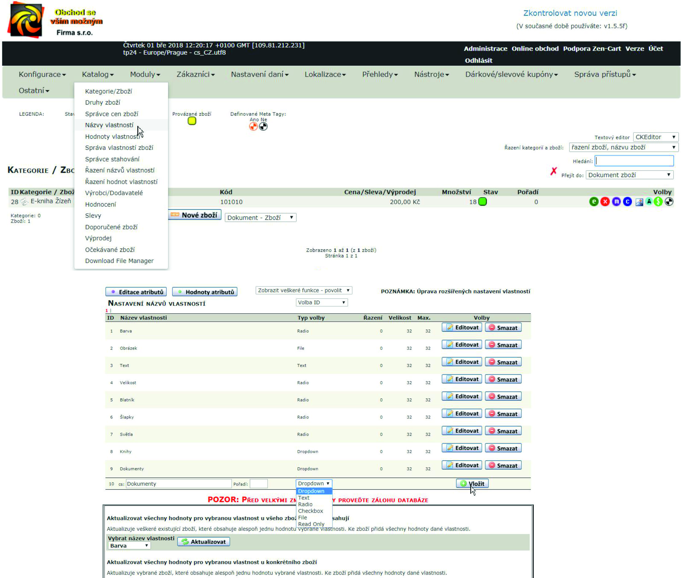
Task: Click the Vložit insert button
Action: (472, 484)
